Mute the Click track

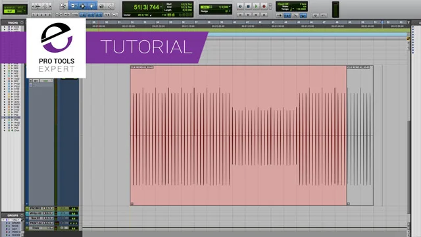(x=51, y=228)
